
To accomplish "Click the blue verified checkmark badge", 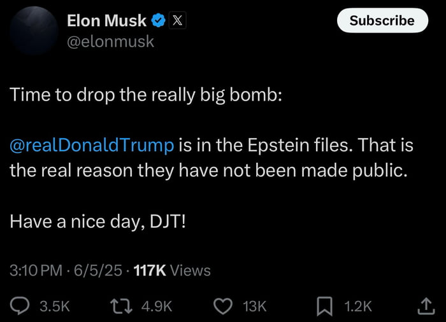I will coord(159,21).
